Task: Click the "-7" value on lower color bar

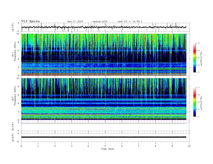Action: coord(198,117)
